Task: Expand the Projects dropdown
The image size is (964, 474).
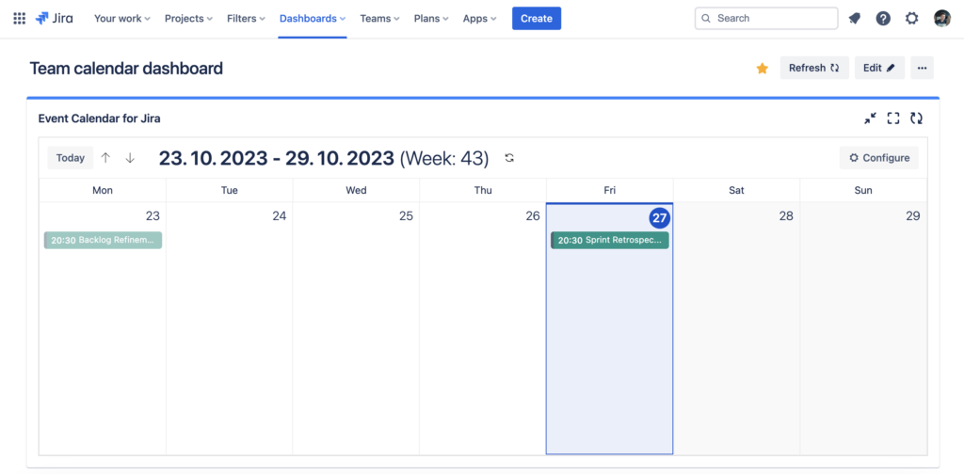Action: [x=188, y=19]
